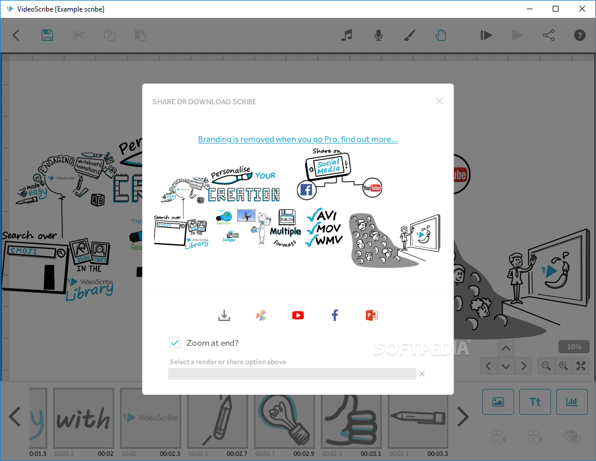Click the colorful pinwheel share icon

[261, 315]
